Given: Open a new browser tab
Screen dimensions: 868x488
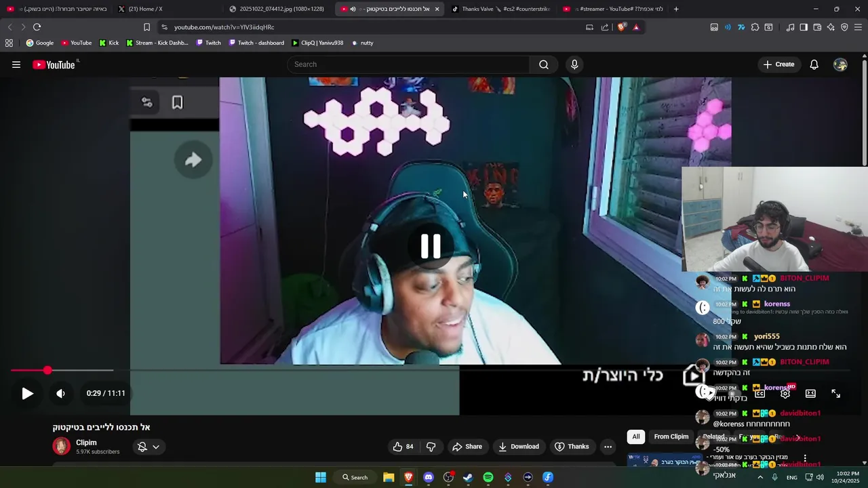Looking at the screenshot, I should [x=676, y=9].
